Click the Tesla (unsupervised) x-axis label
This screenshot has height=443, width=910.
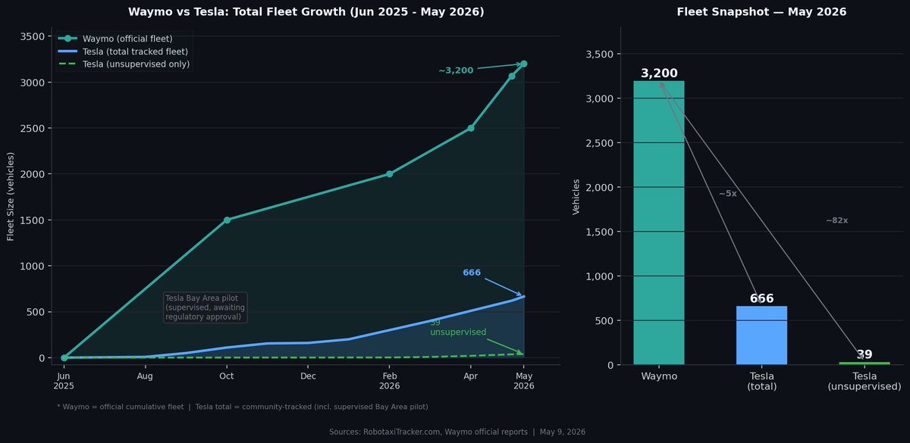point(864,381)
